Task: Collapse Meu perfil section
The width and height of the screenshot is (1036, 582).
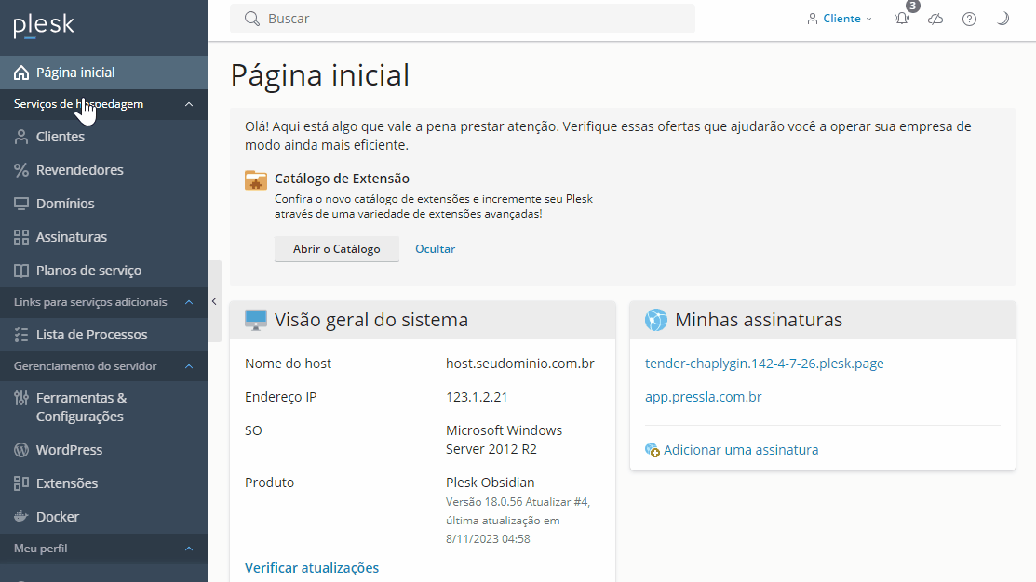Action: coord(103,549)
